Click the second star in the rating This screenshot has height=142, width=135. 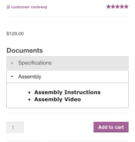(113, 6)
